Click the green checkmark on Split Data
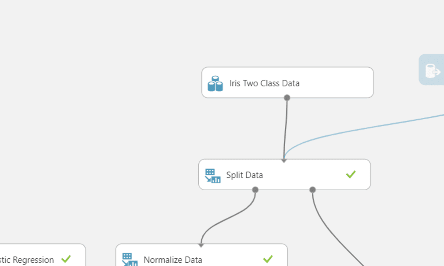Image resolution: width=444 pixels, height=266 pixels. pos(351,174)
